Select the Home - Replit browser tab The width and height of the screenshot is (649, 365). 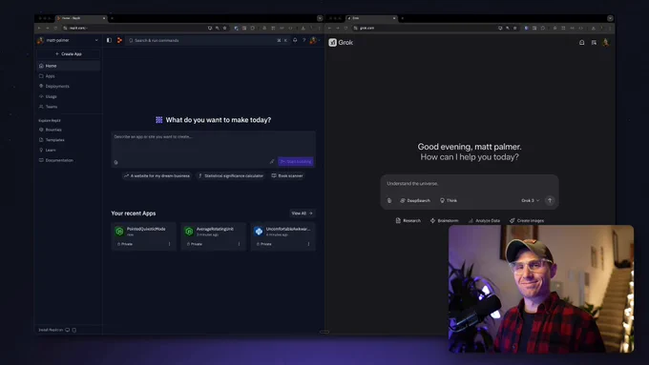(x=81, y=18)
